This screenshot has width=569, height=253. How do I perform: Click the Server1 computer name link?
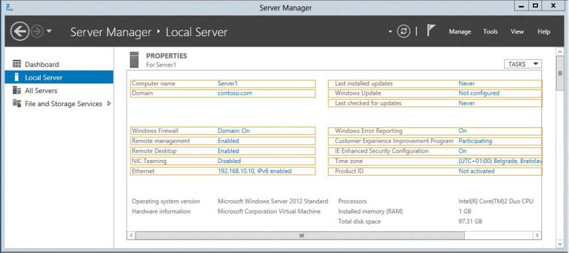(x=227, y=84)
